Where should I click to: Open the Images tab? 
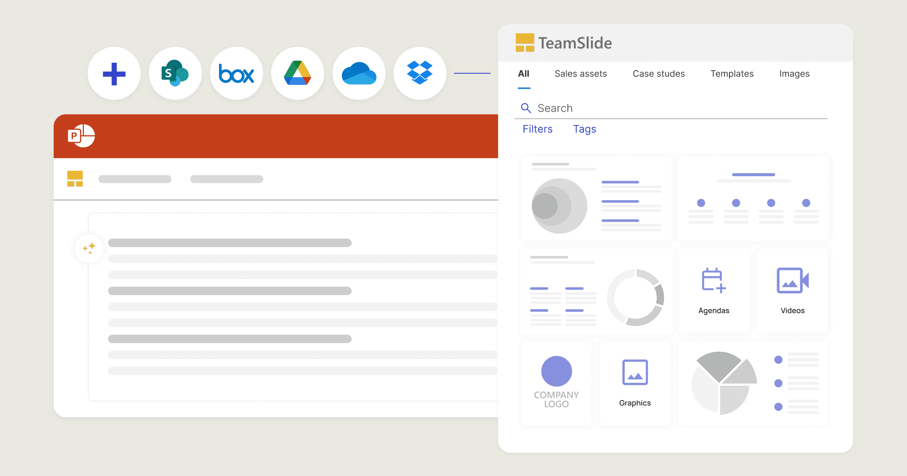pyautogui.click(x=794, y=74)
